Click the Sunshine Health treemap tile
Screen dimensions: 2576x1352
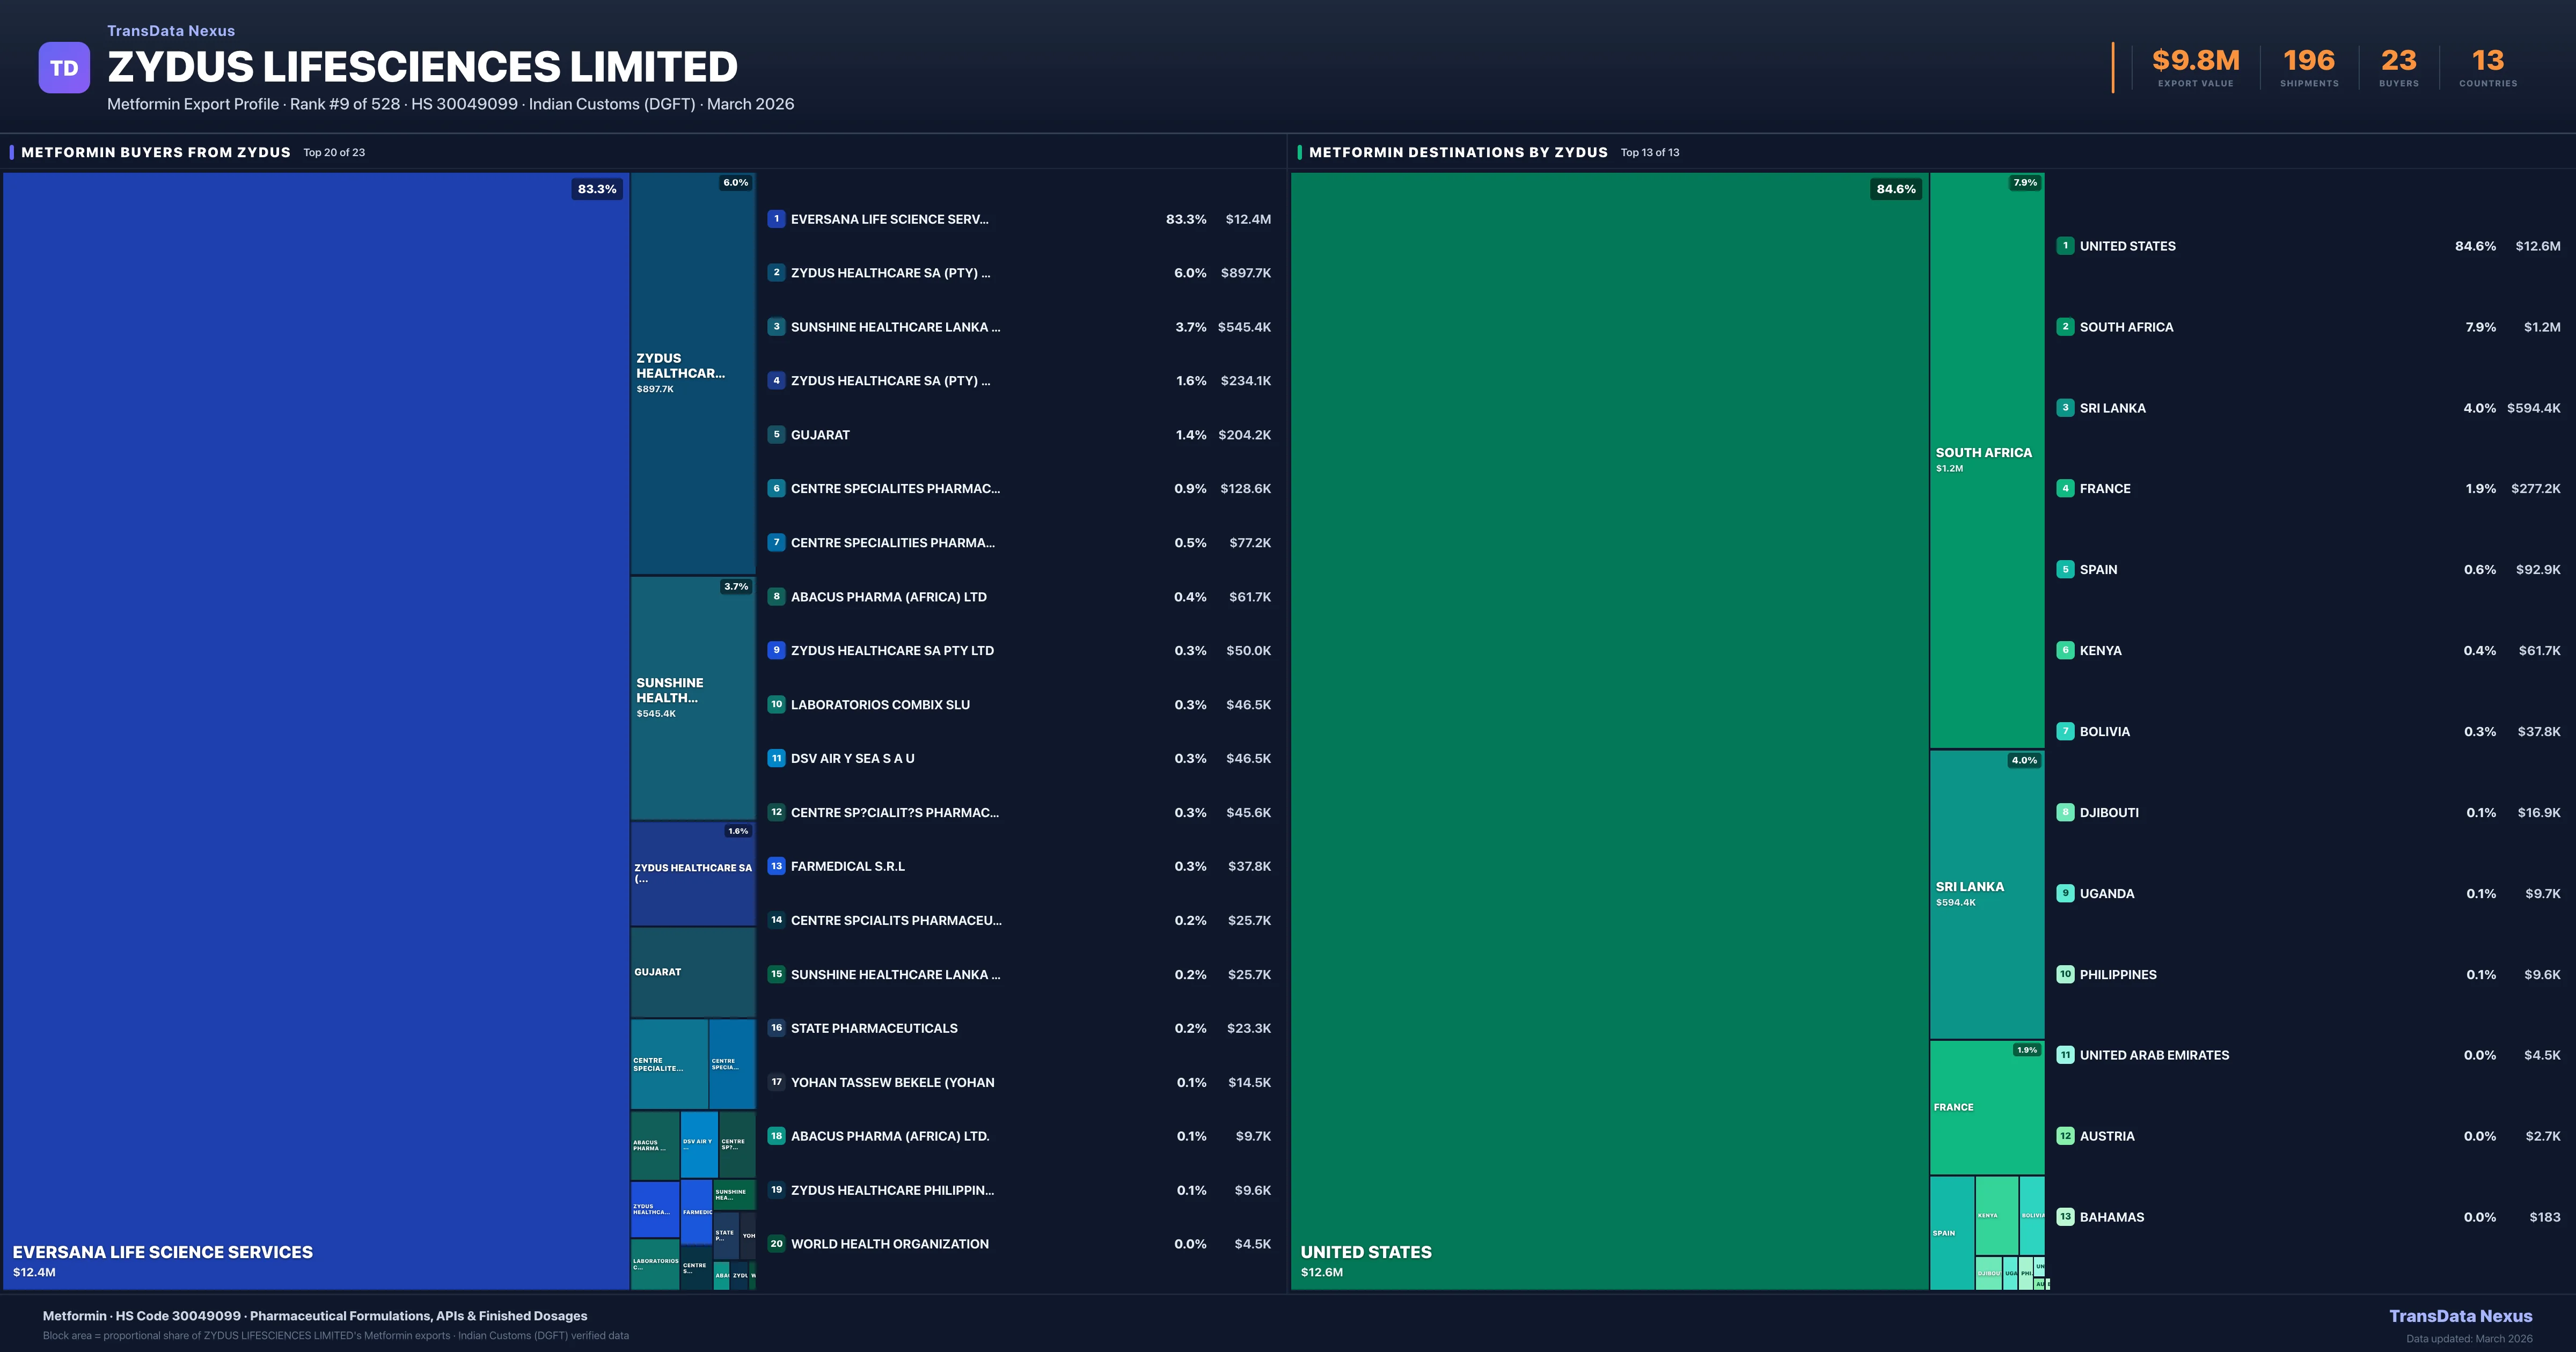pyautogui.click(x=692, y=697)
